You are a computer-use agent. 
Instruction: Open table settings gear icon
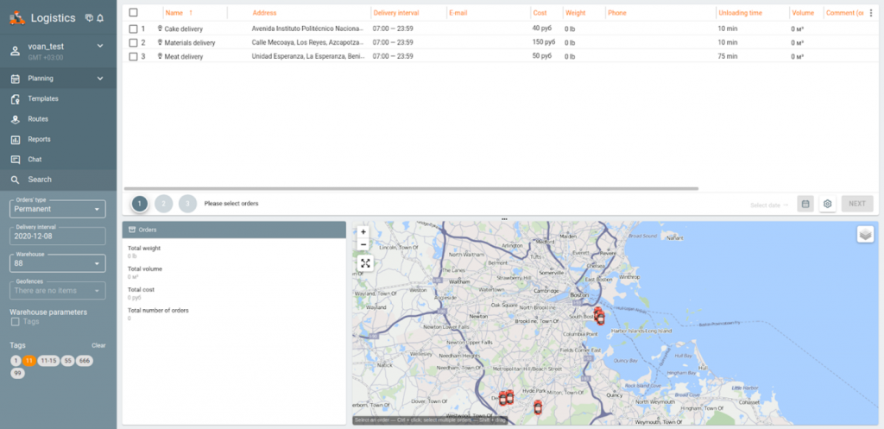(827, 204)
